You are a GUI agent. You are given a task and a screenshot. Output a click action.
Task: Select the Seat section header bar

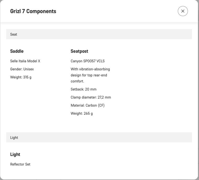[x=99, y=34]
